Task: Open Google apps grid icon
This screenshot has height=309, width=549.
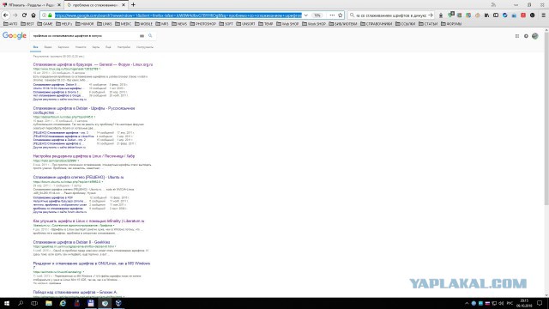Action: pos(517,36)
